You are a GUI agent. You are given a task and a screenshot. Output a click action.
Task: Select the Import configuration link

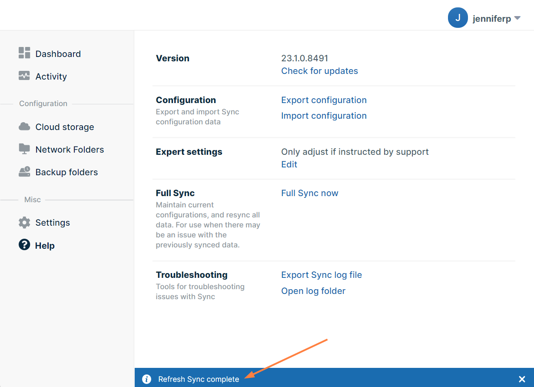point(324,116)
